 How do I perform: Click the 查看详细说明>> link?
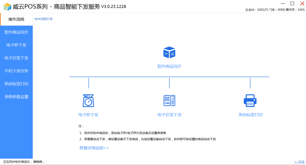point(94,148)
